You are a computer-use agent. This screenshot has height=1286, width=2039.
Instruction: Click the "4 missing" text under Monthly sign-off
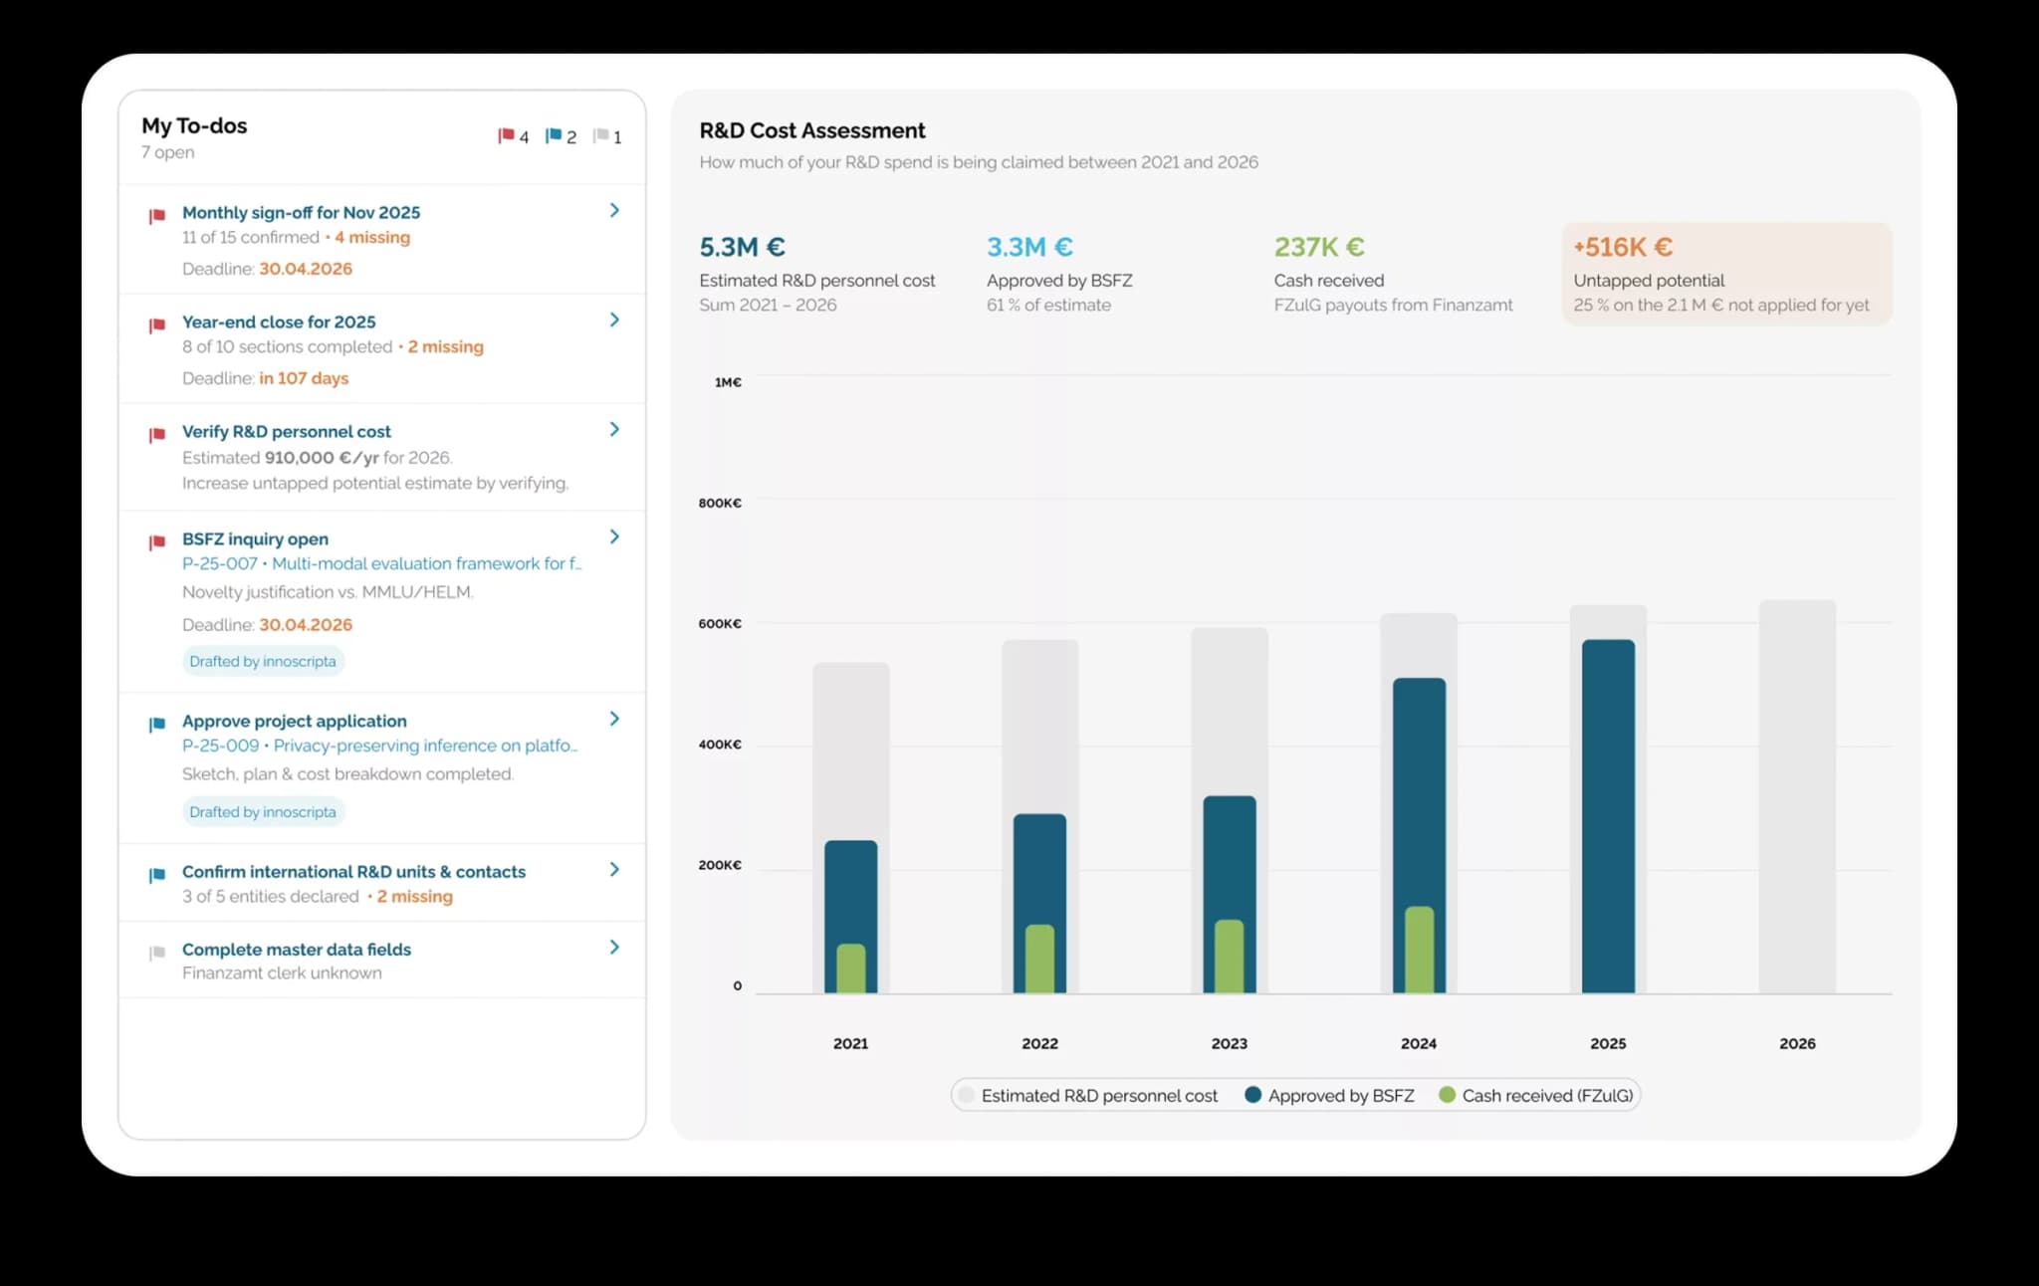point(372,237)
